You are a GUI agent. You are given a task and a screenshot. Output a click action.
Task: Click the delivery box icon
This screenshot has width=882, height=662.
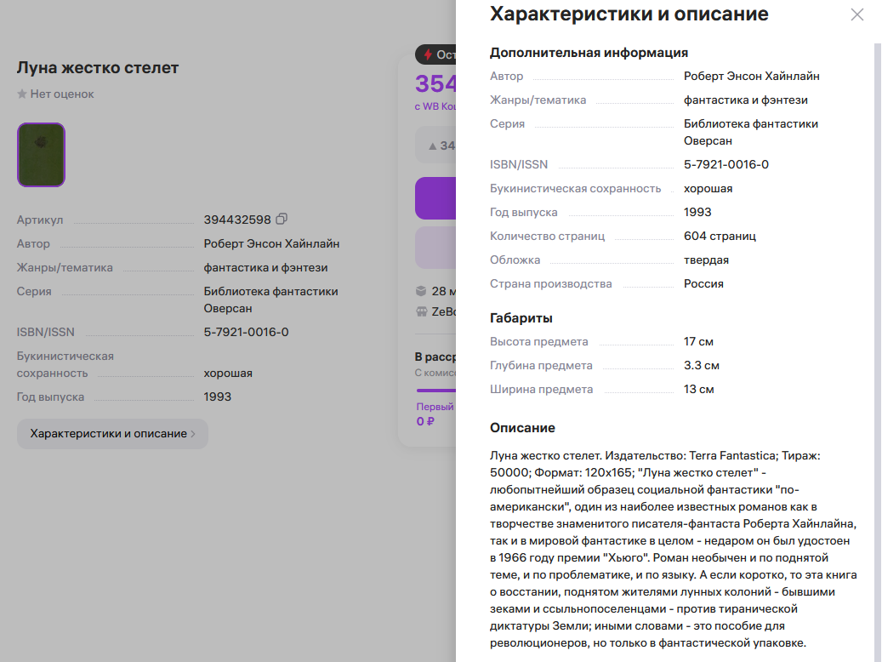click(x=421, y=291)
